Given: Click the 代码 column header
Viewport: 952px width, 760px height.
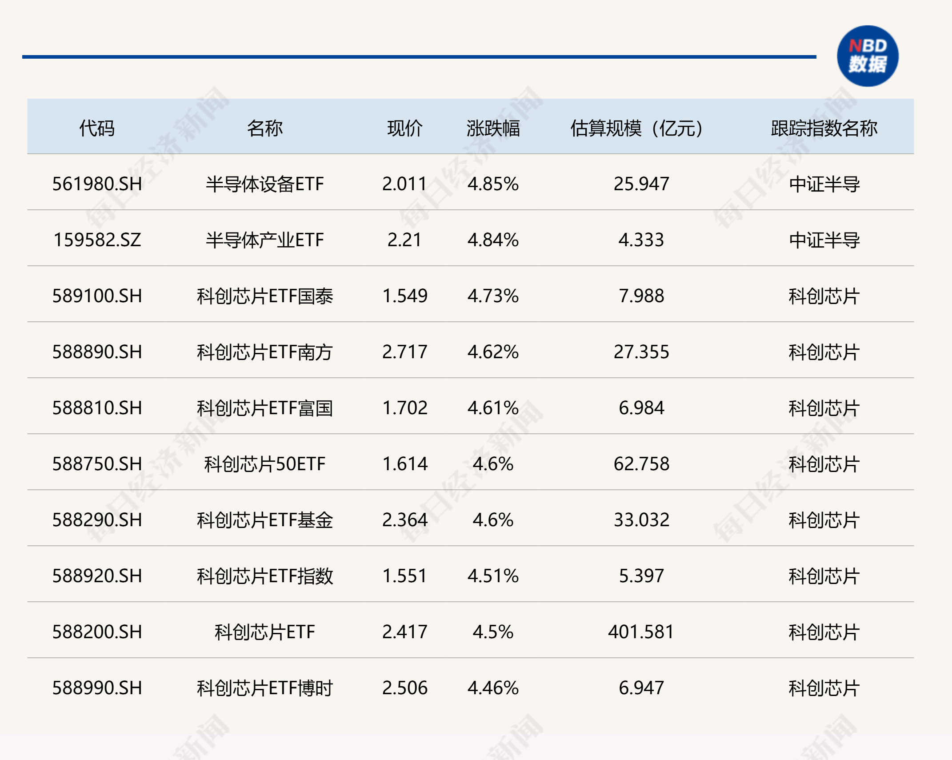Looking at the screenshot, I should (97, 128).
